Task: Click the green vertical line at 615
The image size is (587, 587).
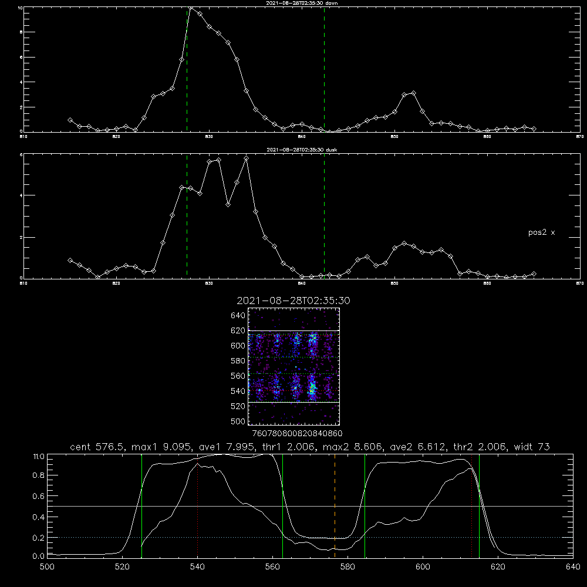Action: pos(479,505)
